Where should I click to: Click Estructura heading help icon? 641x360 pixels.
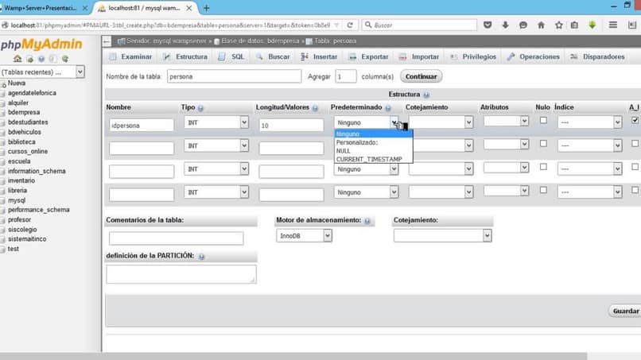point(426,95)
